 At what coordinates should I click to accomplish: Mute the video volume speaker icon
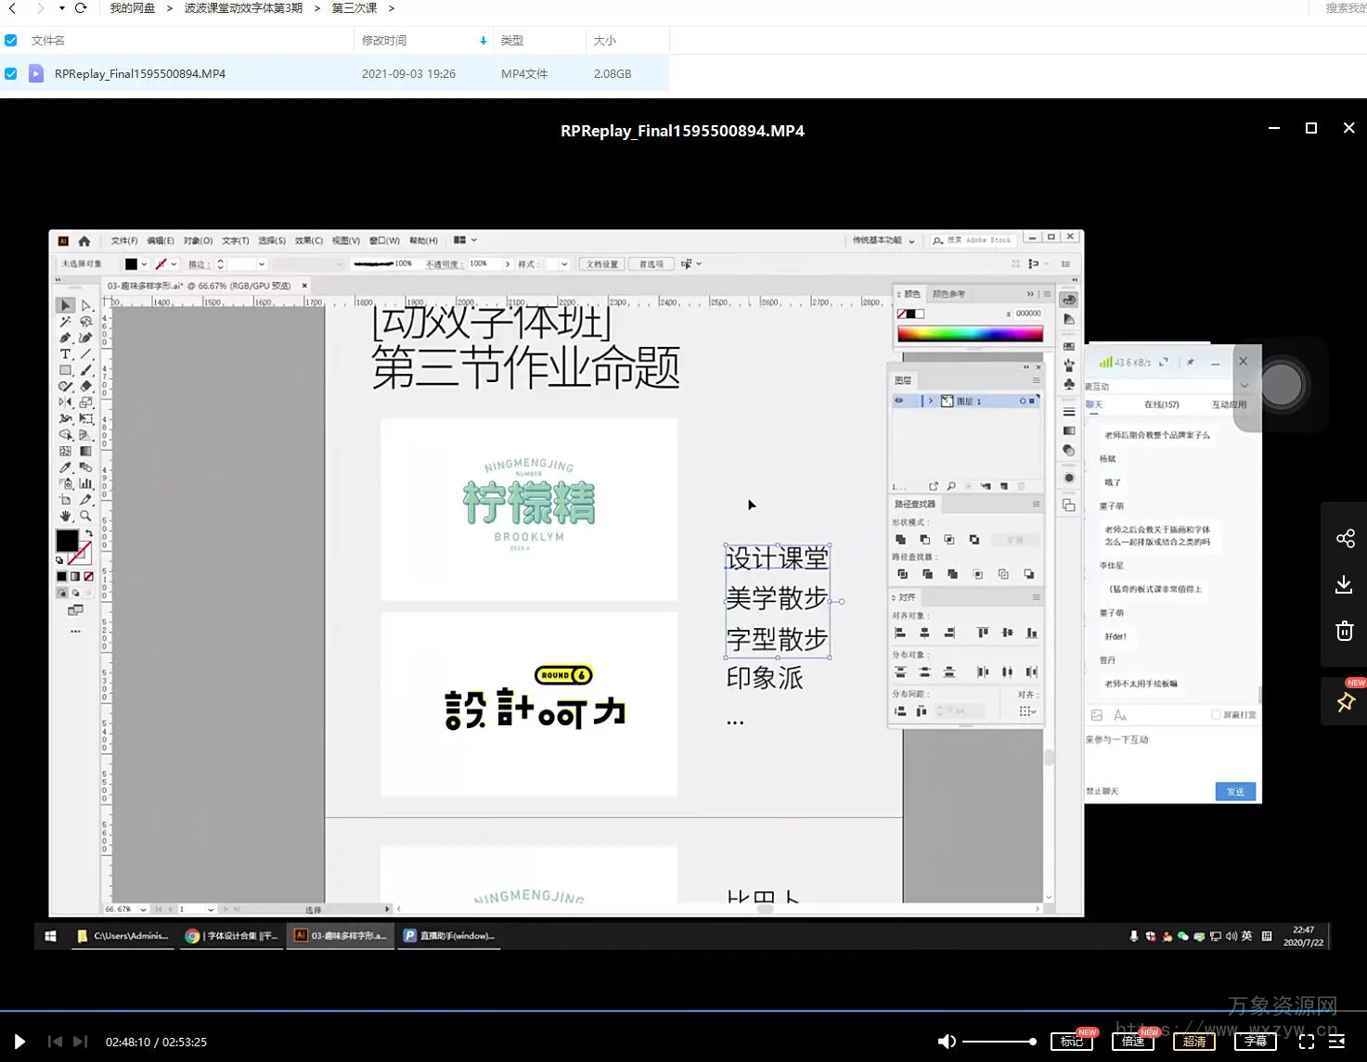point(947,1042)
